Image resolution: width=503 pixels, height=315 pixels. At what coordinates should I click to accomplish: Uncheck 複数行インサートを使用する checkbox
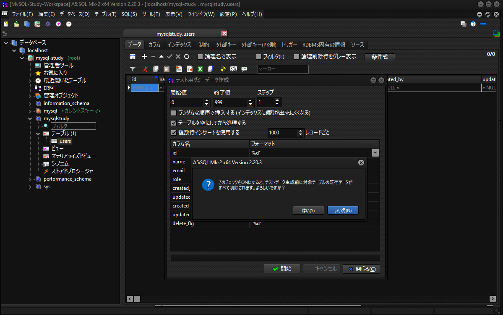point(174,133)
